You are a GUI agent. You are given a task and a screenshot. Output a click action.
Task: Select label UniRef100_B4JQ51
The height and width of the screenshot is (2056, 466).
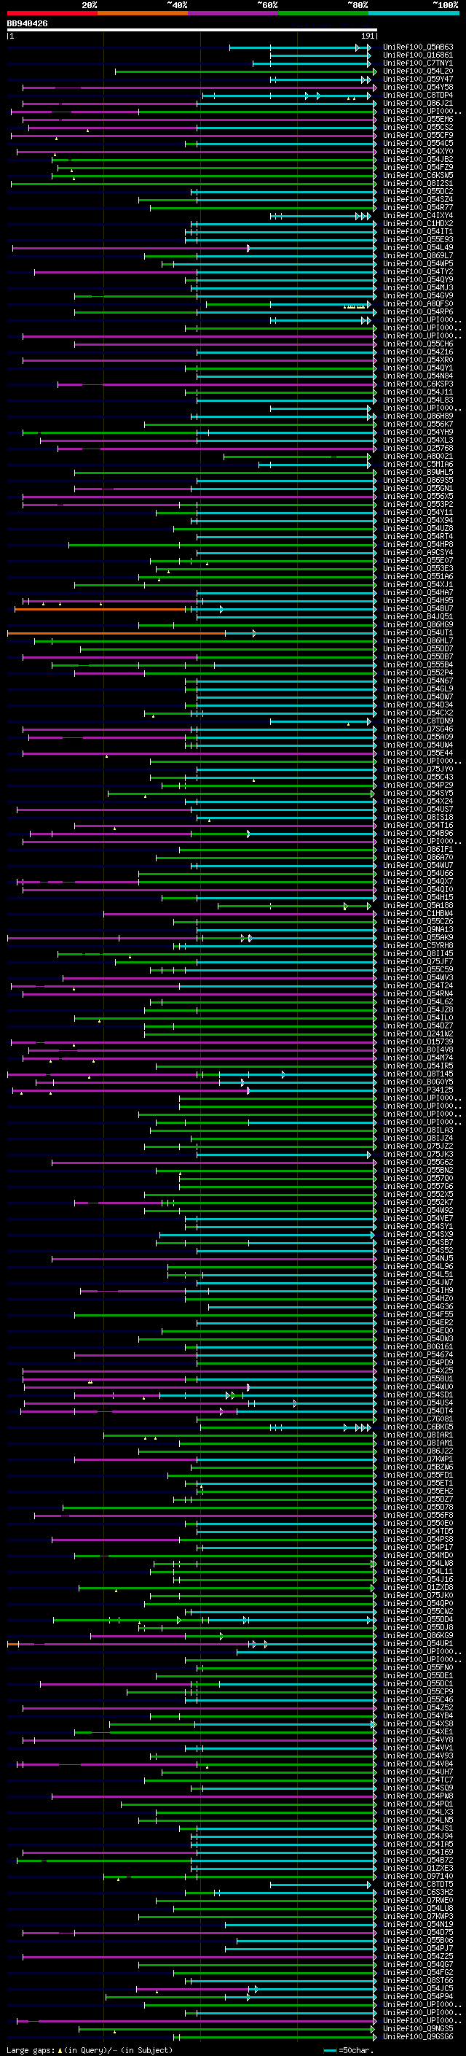tap(418, 616)
